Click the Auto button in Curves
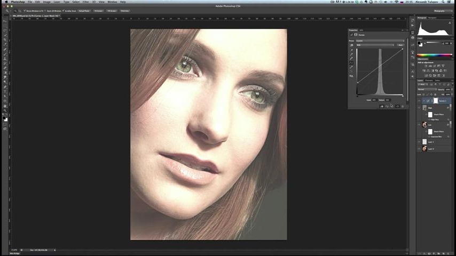Screen dimensions: 456x256 coord(400,45)
